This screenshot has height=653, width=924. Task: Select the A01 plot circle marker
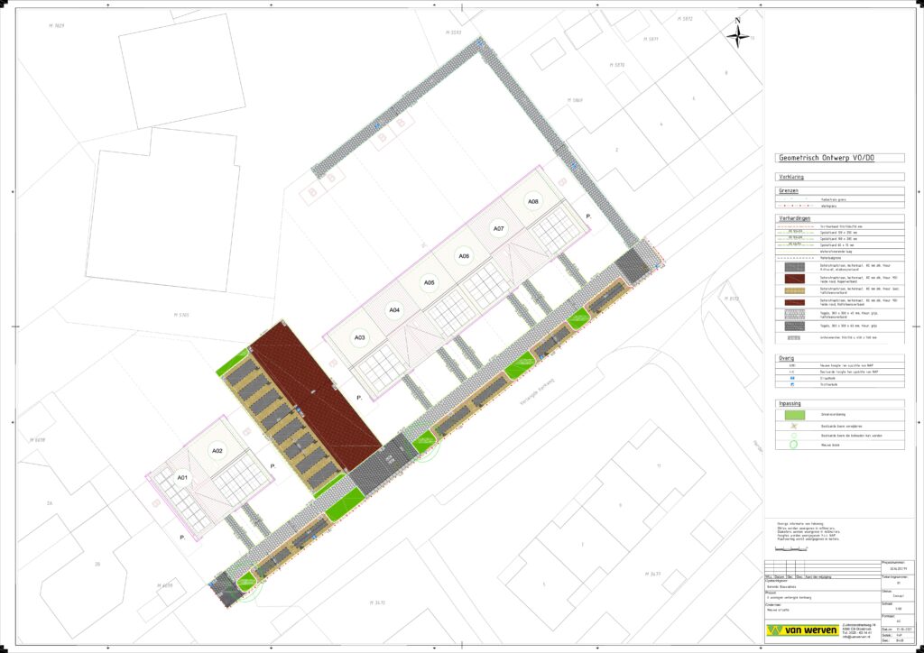[182, 477]
